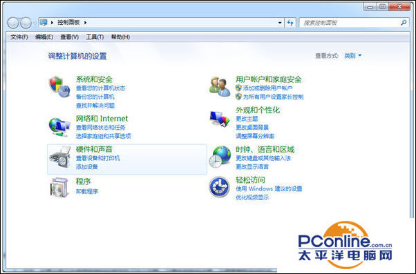Open User Accounts two-people icon

tap(220, 86)
